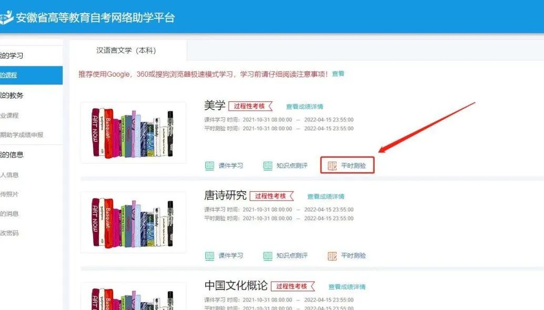Click 课件学习 text link under 美学

(231, 166)
